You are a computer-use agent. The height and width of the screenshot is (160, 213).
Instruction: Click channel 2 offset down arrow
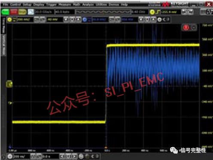click(141, 19)
